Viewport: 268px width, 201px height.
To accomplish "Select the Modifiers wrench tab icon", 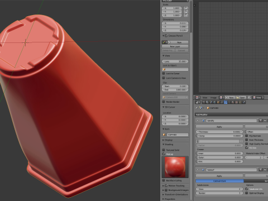I will tap(226, 102).
